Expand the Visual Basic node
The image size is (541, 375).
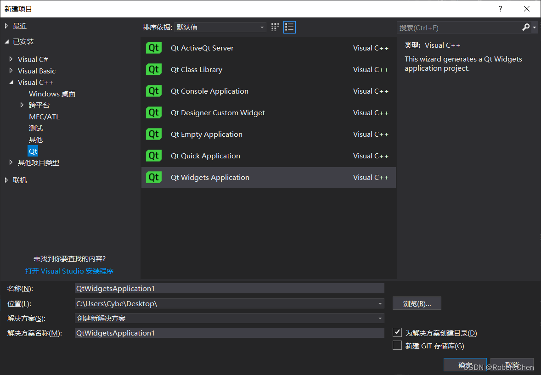point(11,70)
